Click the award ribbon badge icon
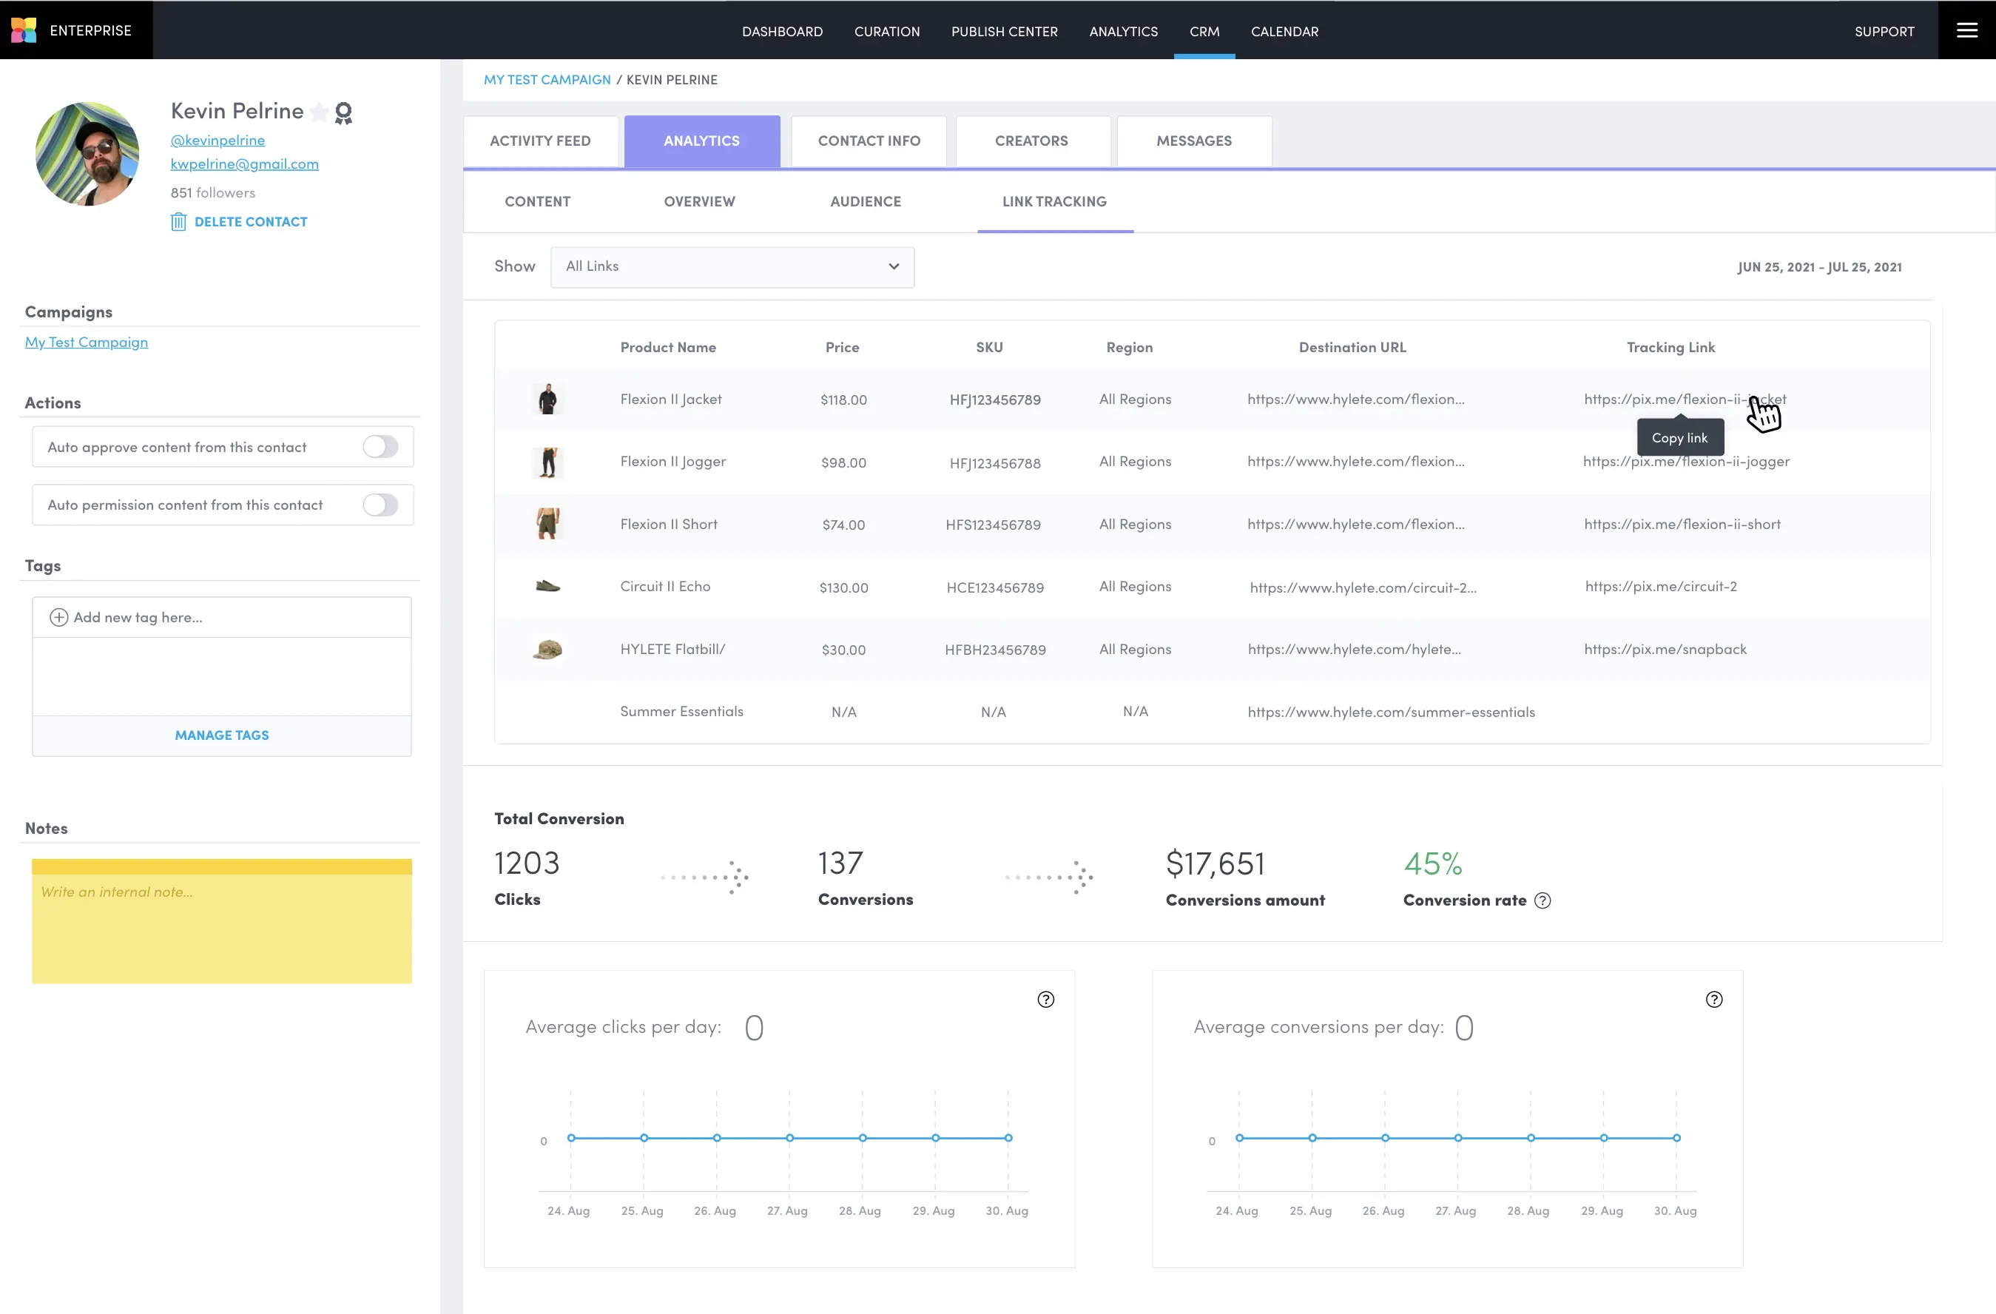 343,112
